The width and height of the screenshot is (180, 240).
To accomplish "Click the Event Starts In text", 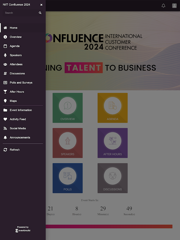I will [x=90, y=200].
